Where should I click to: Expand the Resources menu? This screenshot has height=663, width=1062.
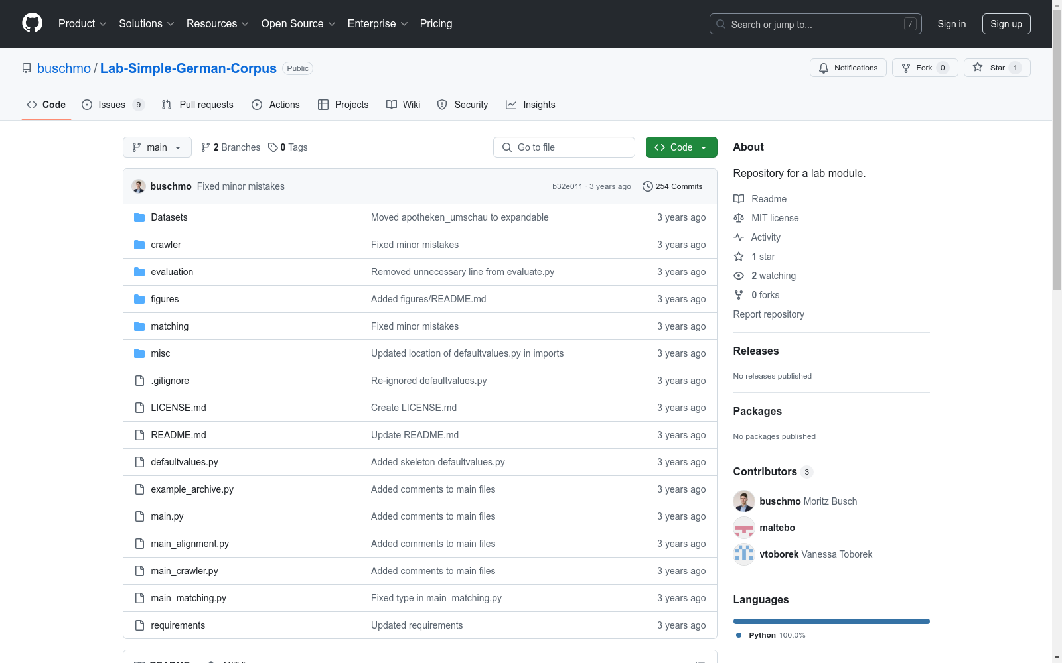coord(218,23)
